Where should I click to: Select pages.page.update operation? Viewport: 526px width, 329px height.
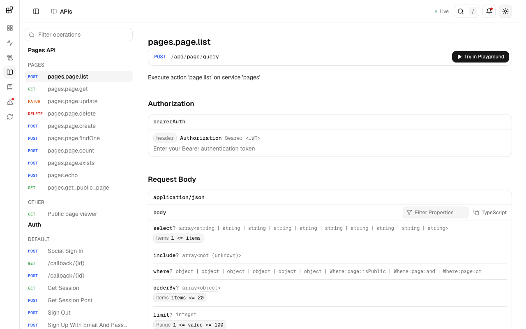pos(79,101)
